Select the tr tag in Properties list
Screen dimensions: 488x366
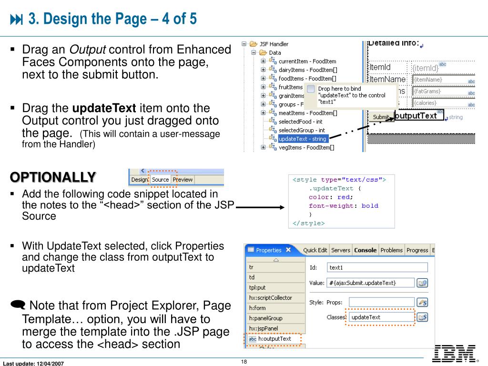pos(276,267)
